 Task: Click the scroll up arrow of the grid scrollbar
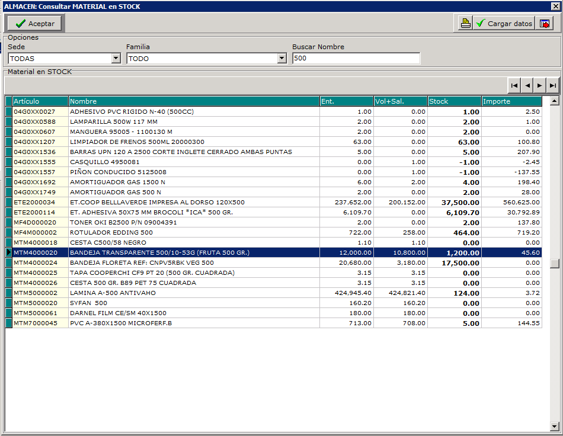555,101
